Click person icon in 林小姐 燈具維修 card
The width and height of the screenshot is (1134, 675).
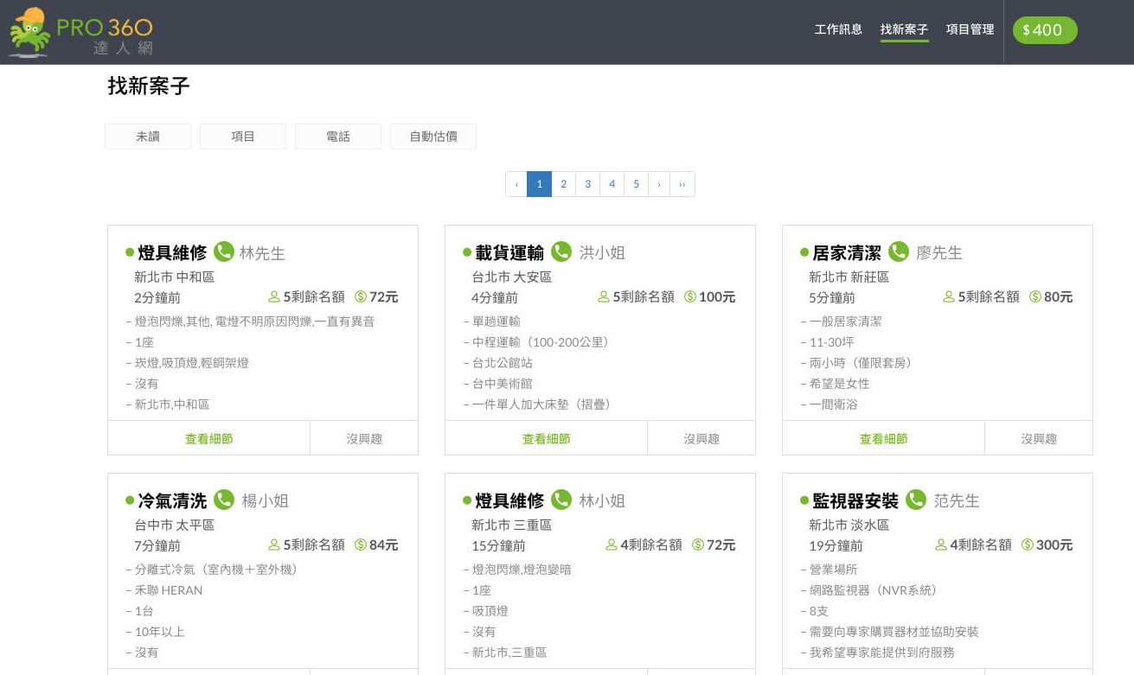click(x=612, y=544)
